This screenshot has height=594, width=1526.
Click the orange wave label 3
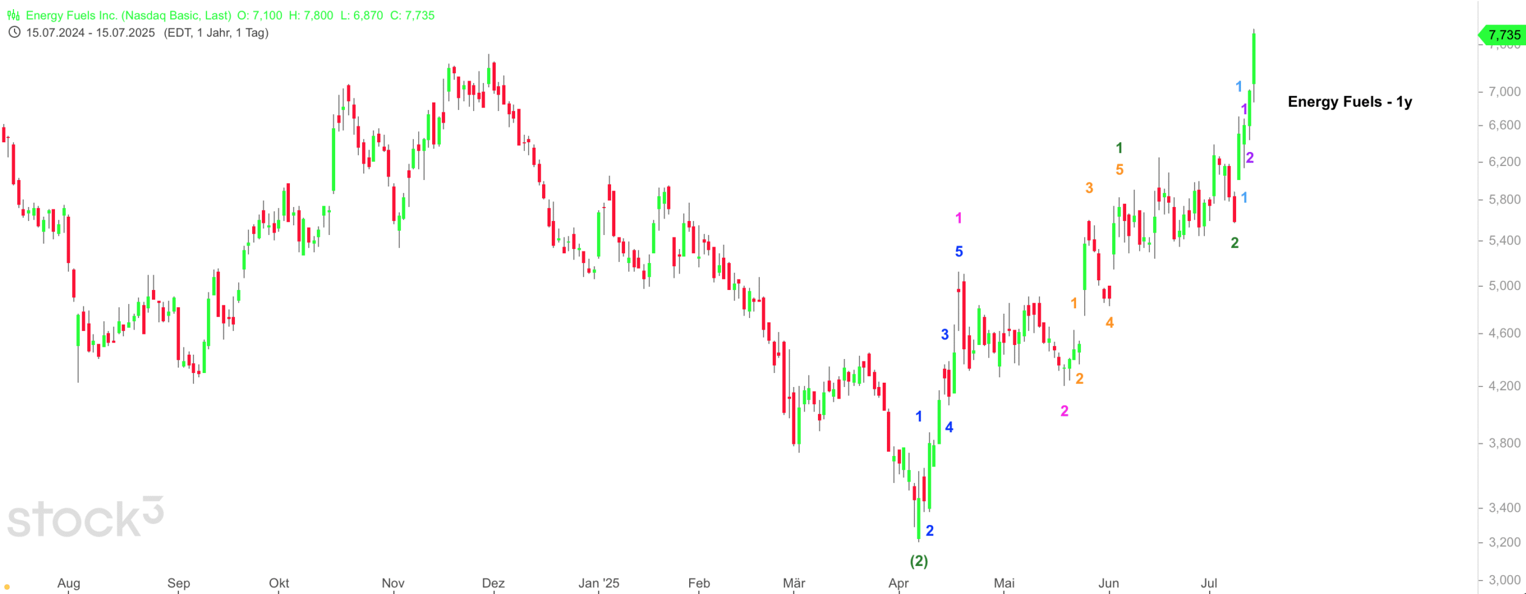[x=1089, y=188]
